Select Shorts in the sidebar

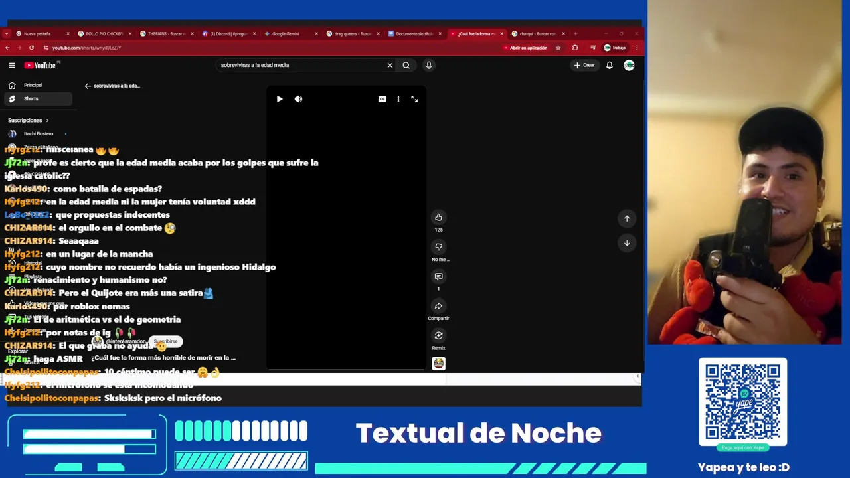[x=37, y=98]
